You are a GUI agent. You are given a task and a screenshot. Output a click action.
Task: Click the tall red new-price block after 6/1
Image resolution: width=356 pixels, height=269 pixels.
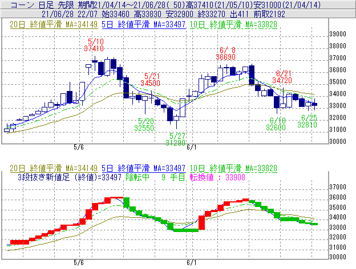coord(201,223)
